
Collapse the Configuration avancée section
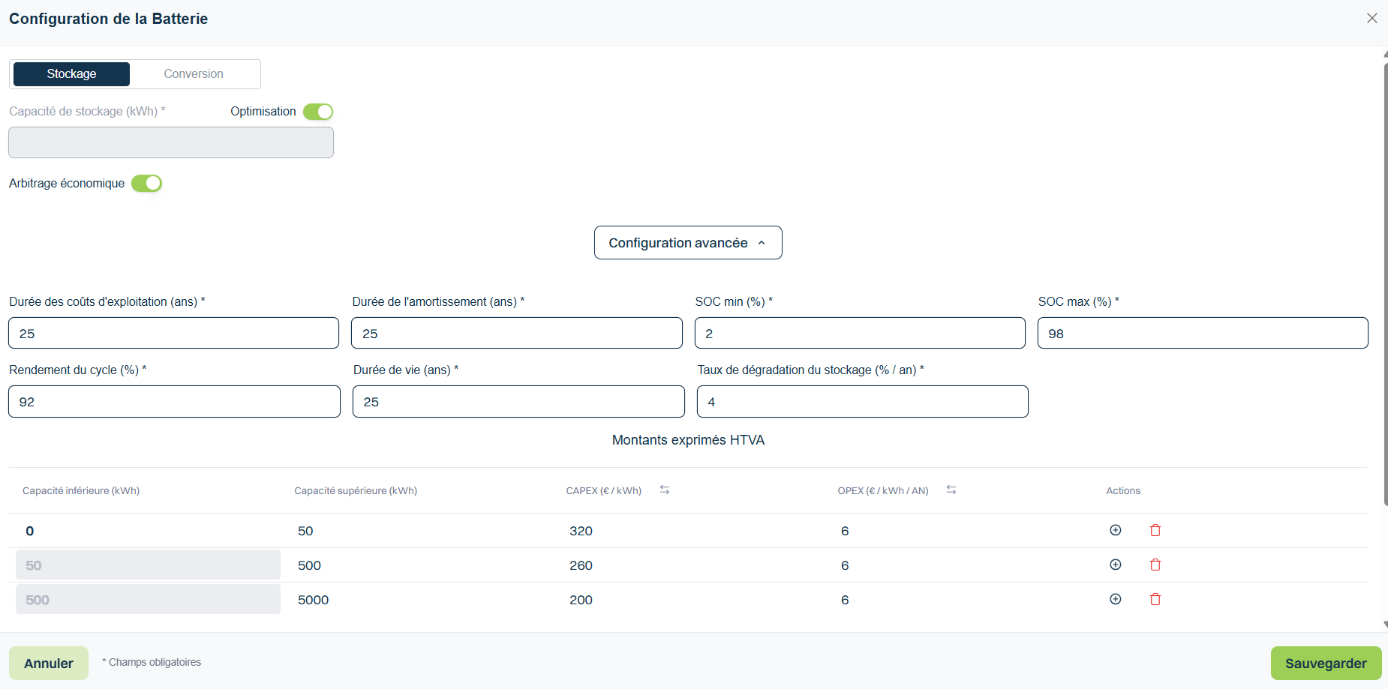[688, 243]
